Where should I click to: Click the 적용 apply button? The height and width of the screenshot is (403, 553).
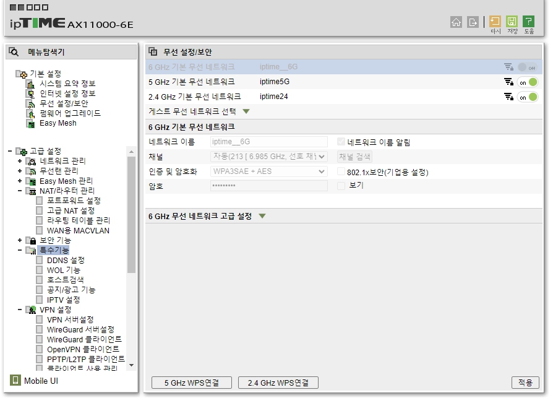point(525,383)
